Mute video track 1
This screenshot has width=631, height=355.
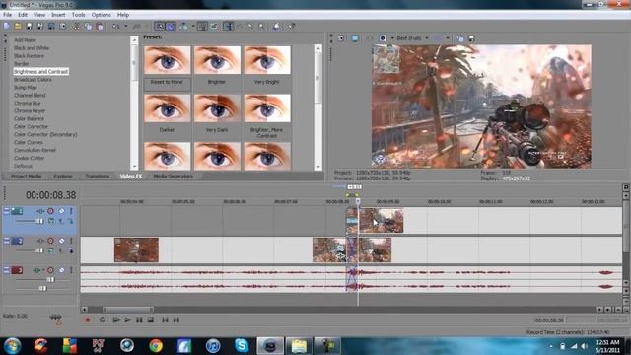click(x=61, y=211)
